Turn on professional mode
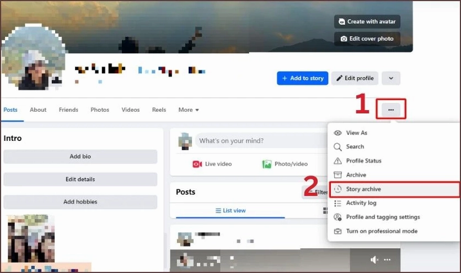Image resolution: width=461 pixels, height=273 pixels. click(x=381, y=231)
